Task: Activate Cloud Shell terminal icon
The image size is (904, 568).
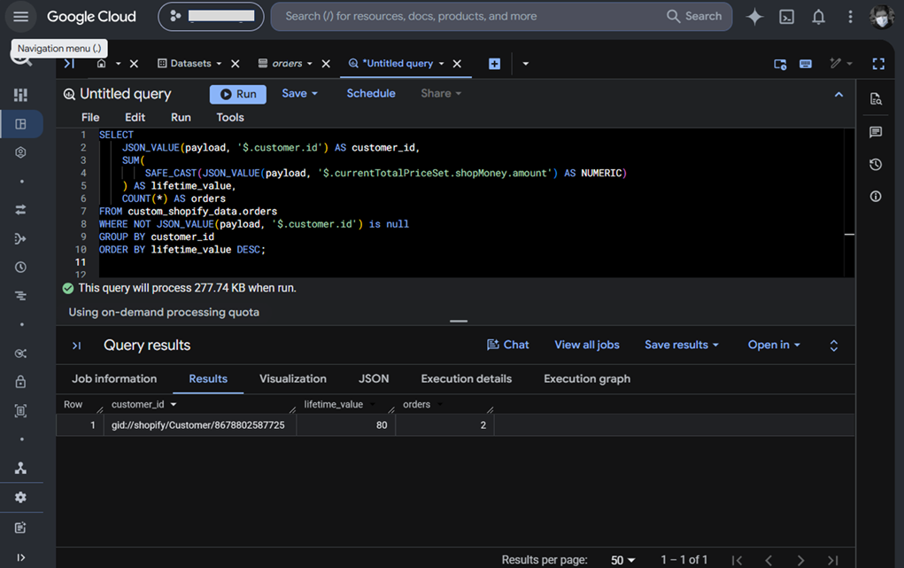Action: coord(786,17)
